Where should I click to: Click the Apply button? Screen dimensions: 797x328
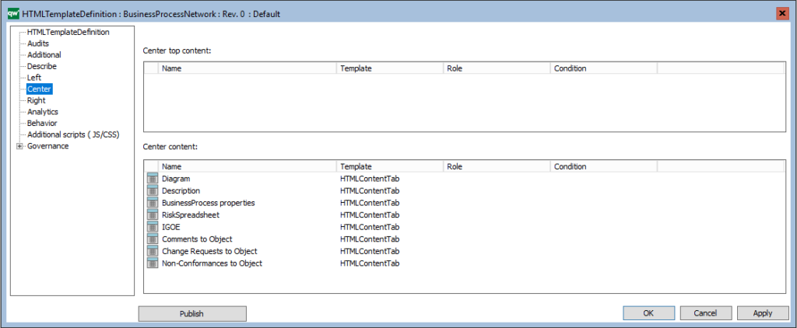click(x=762, y=313)
